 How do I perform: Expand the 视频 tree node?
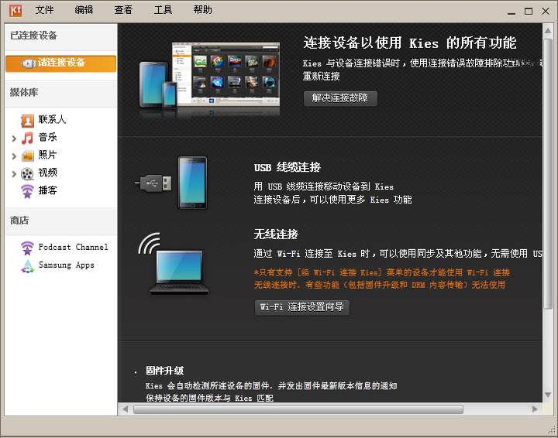[x=14, y=174]
